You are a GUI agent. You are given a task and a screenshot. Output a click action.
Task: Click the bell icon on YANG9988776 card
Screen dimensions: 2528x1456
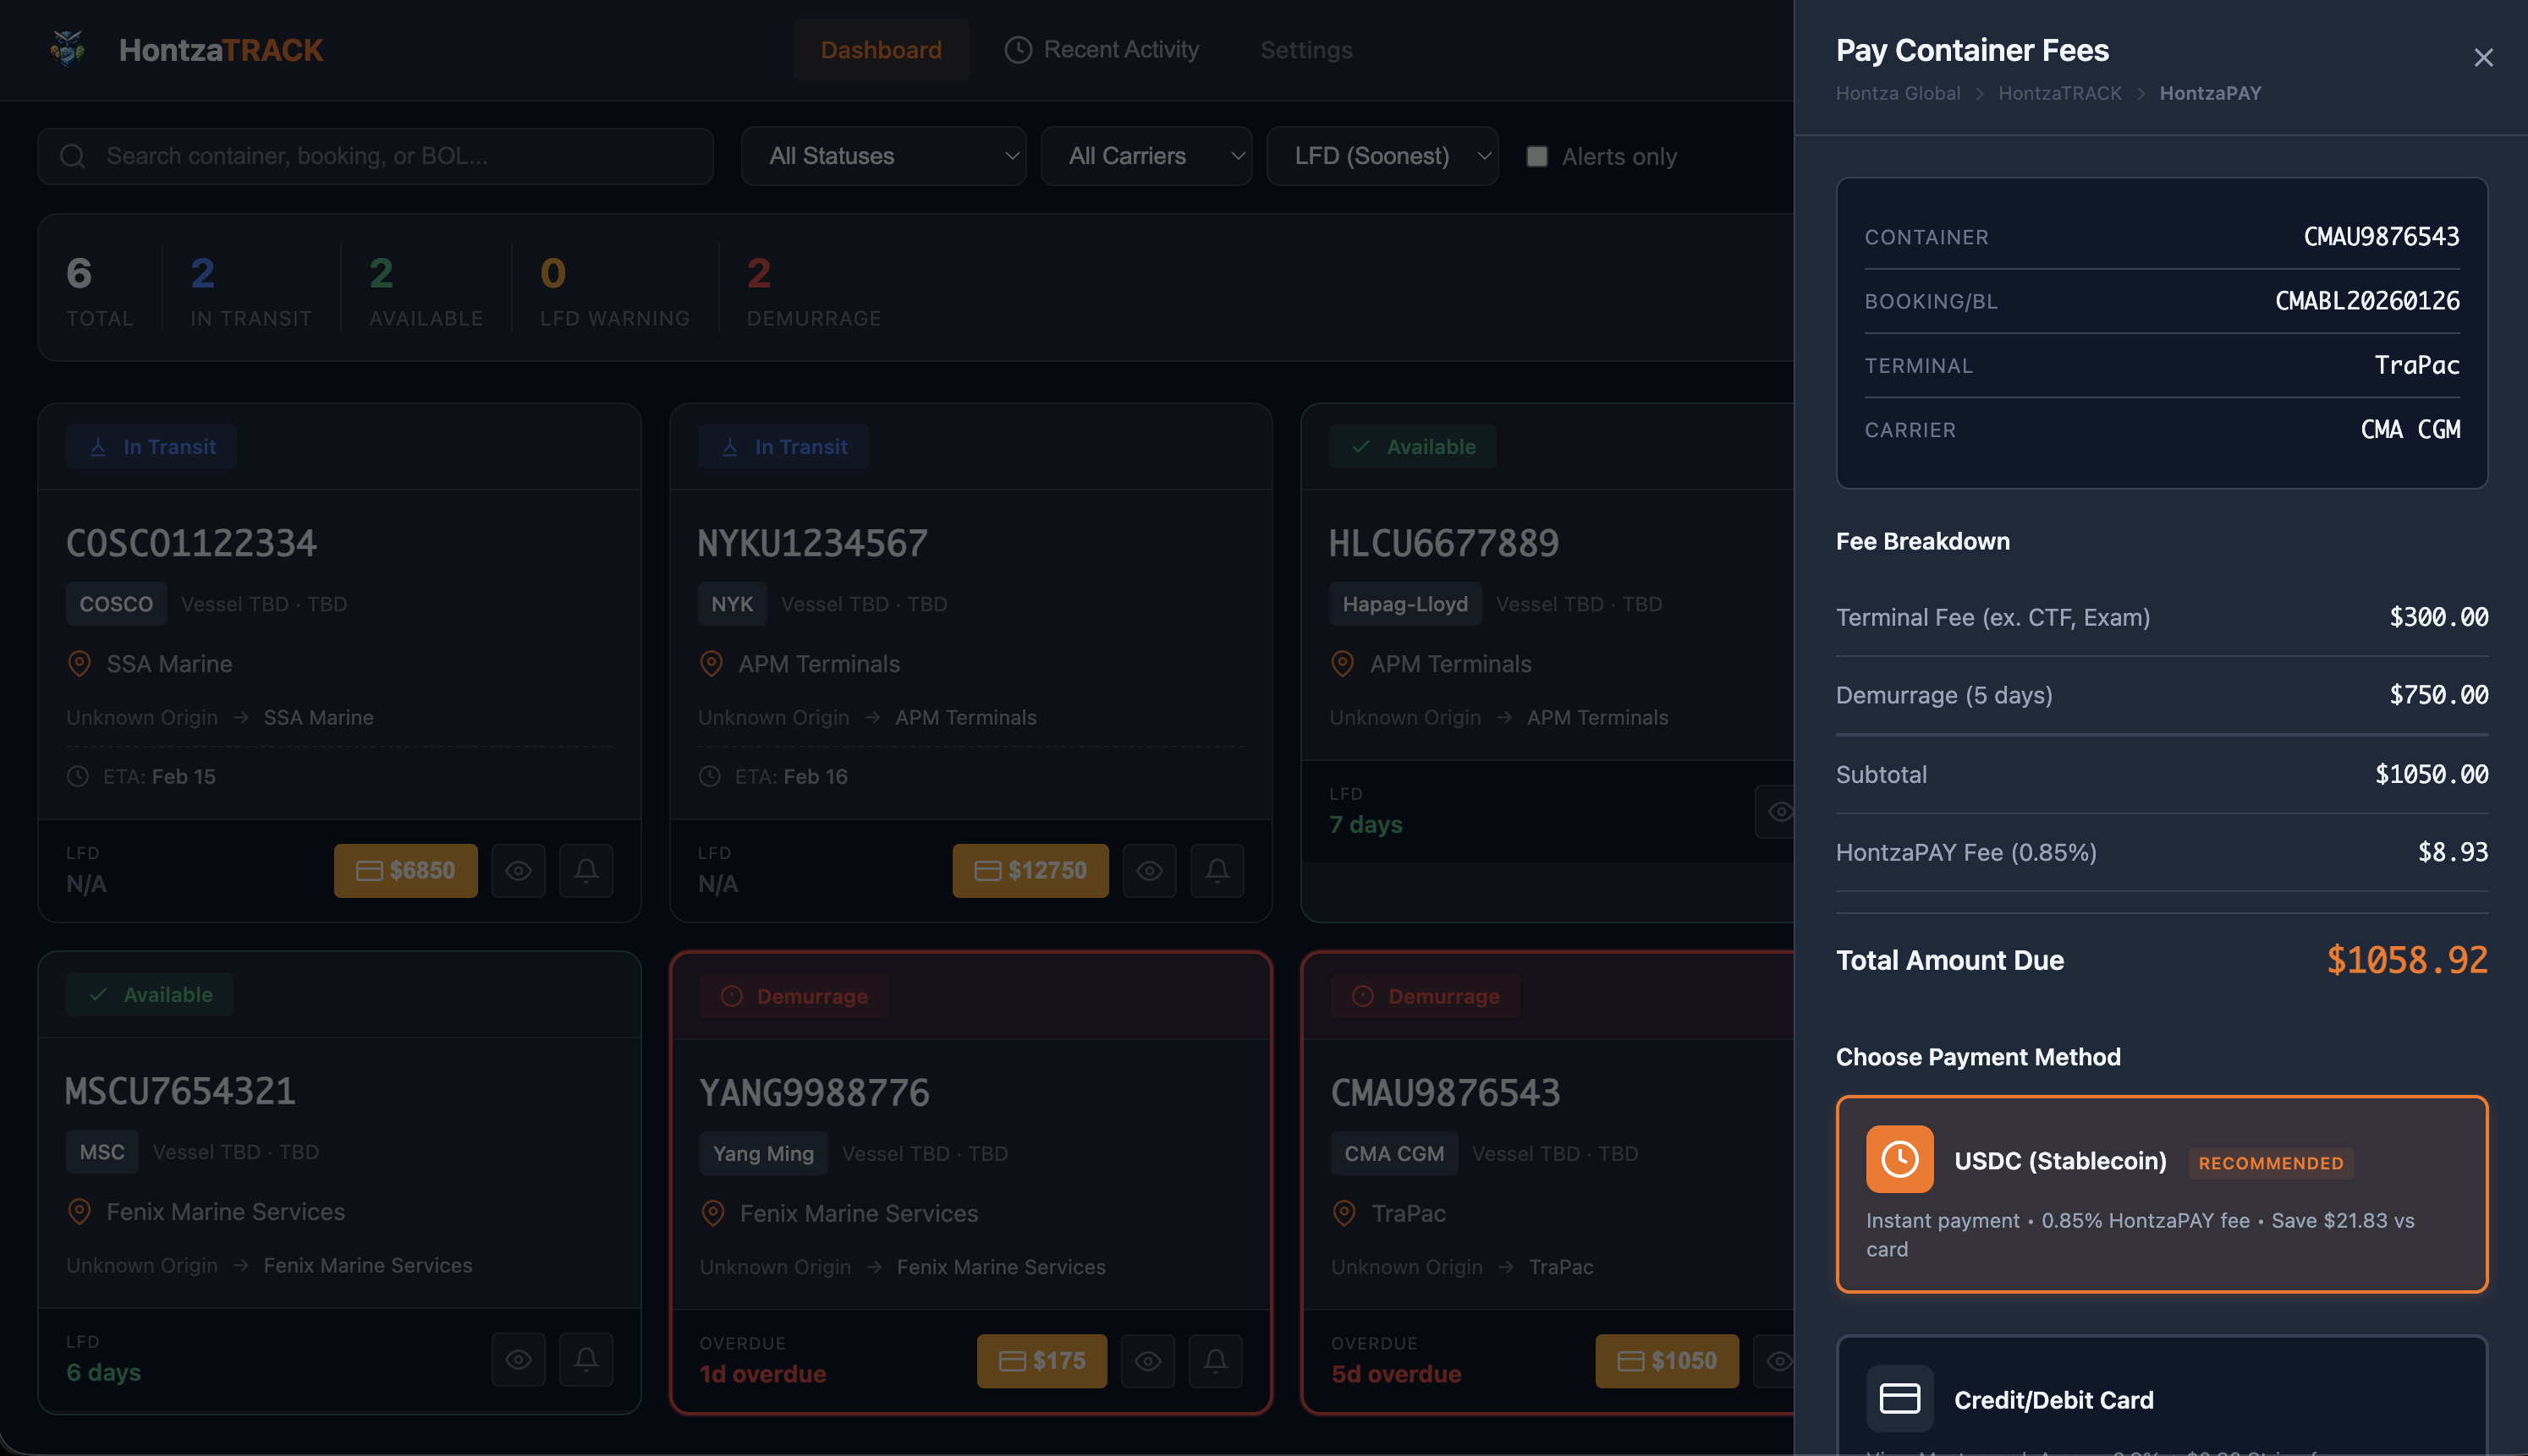point(1216,1361)
